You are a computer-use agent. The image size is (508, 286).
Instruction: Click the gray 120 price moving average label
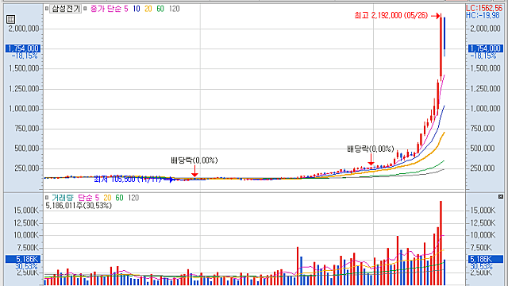[175, 9]
